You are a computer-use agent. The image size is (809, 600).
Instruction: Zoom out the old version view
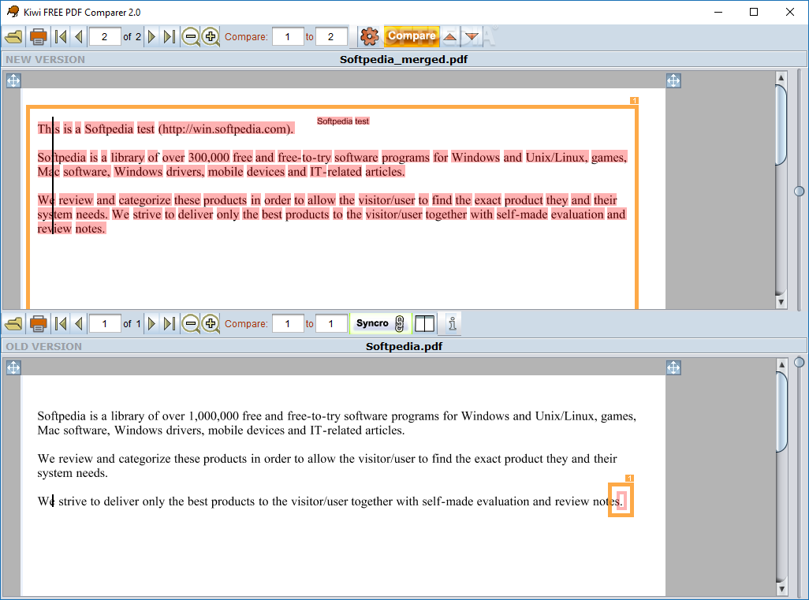pos(191,323)
